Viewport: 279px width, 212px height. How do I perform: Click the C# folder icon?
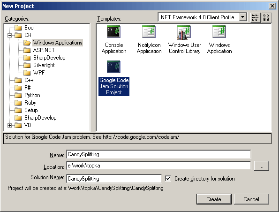(18, 35)
